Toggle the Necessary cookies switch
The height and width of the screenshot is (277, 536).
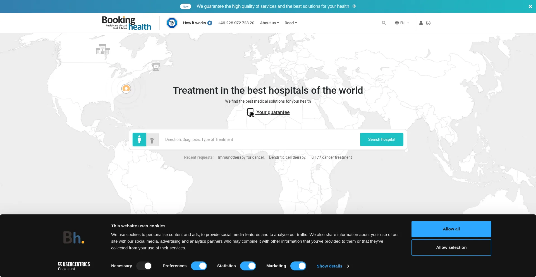144,266
